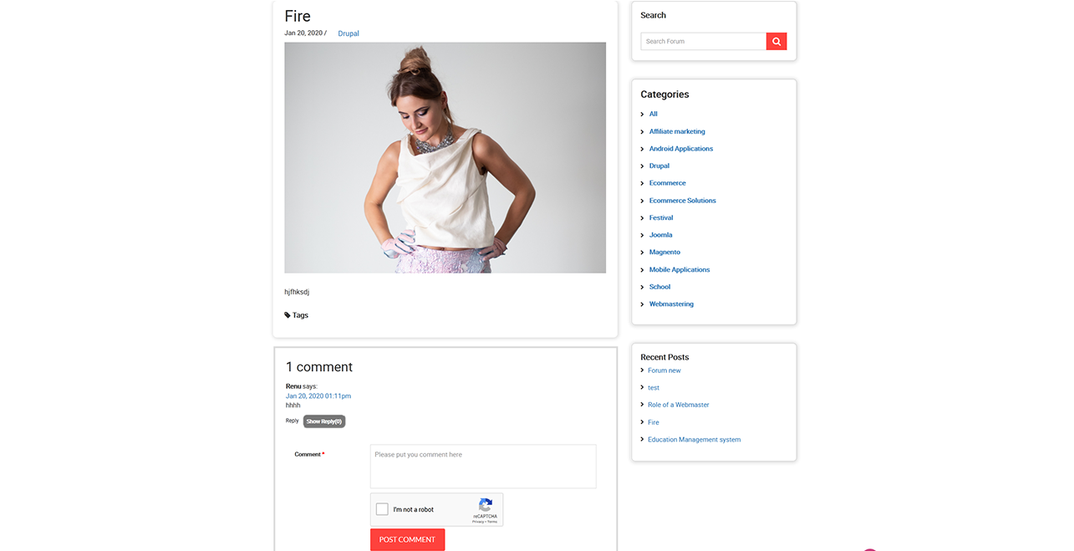
Task: Click the arrow beside Forum new post
Action: tap(642, 370)
